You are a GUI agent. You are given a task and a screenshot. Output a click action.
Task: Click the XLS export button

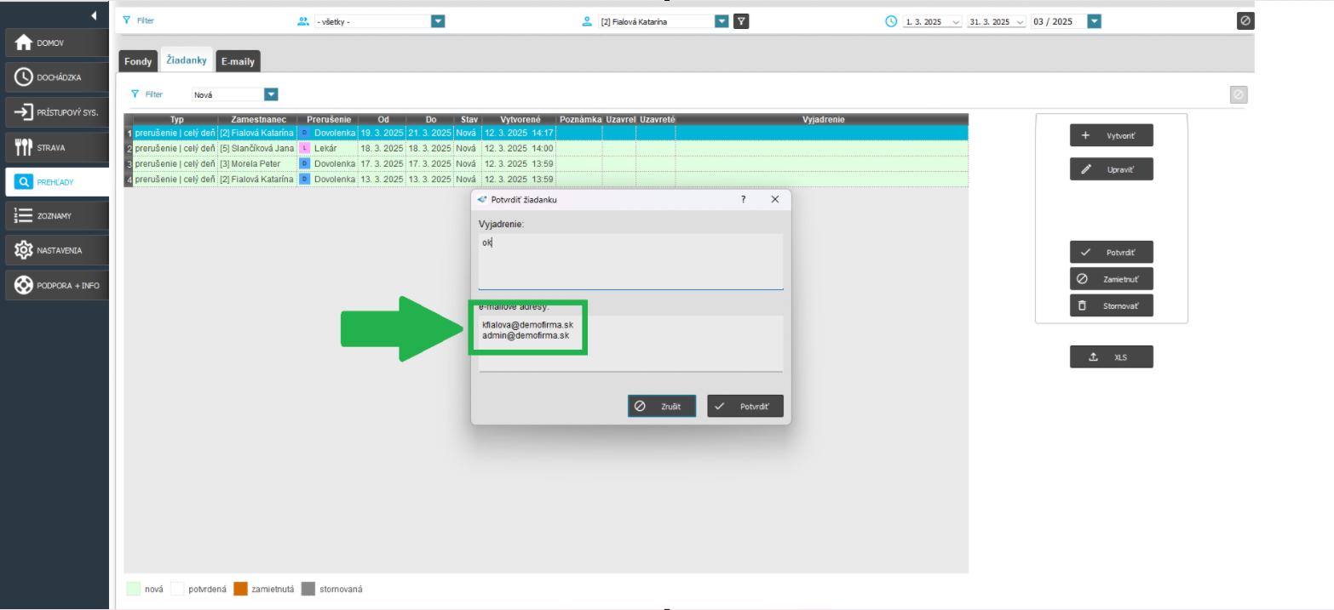(x=1111, y=357)
